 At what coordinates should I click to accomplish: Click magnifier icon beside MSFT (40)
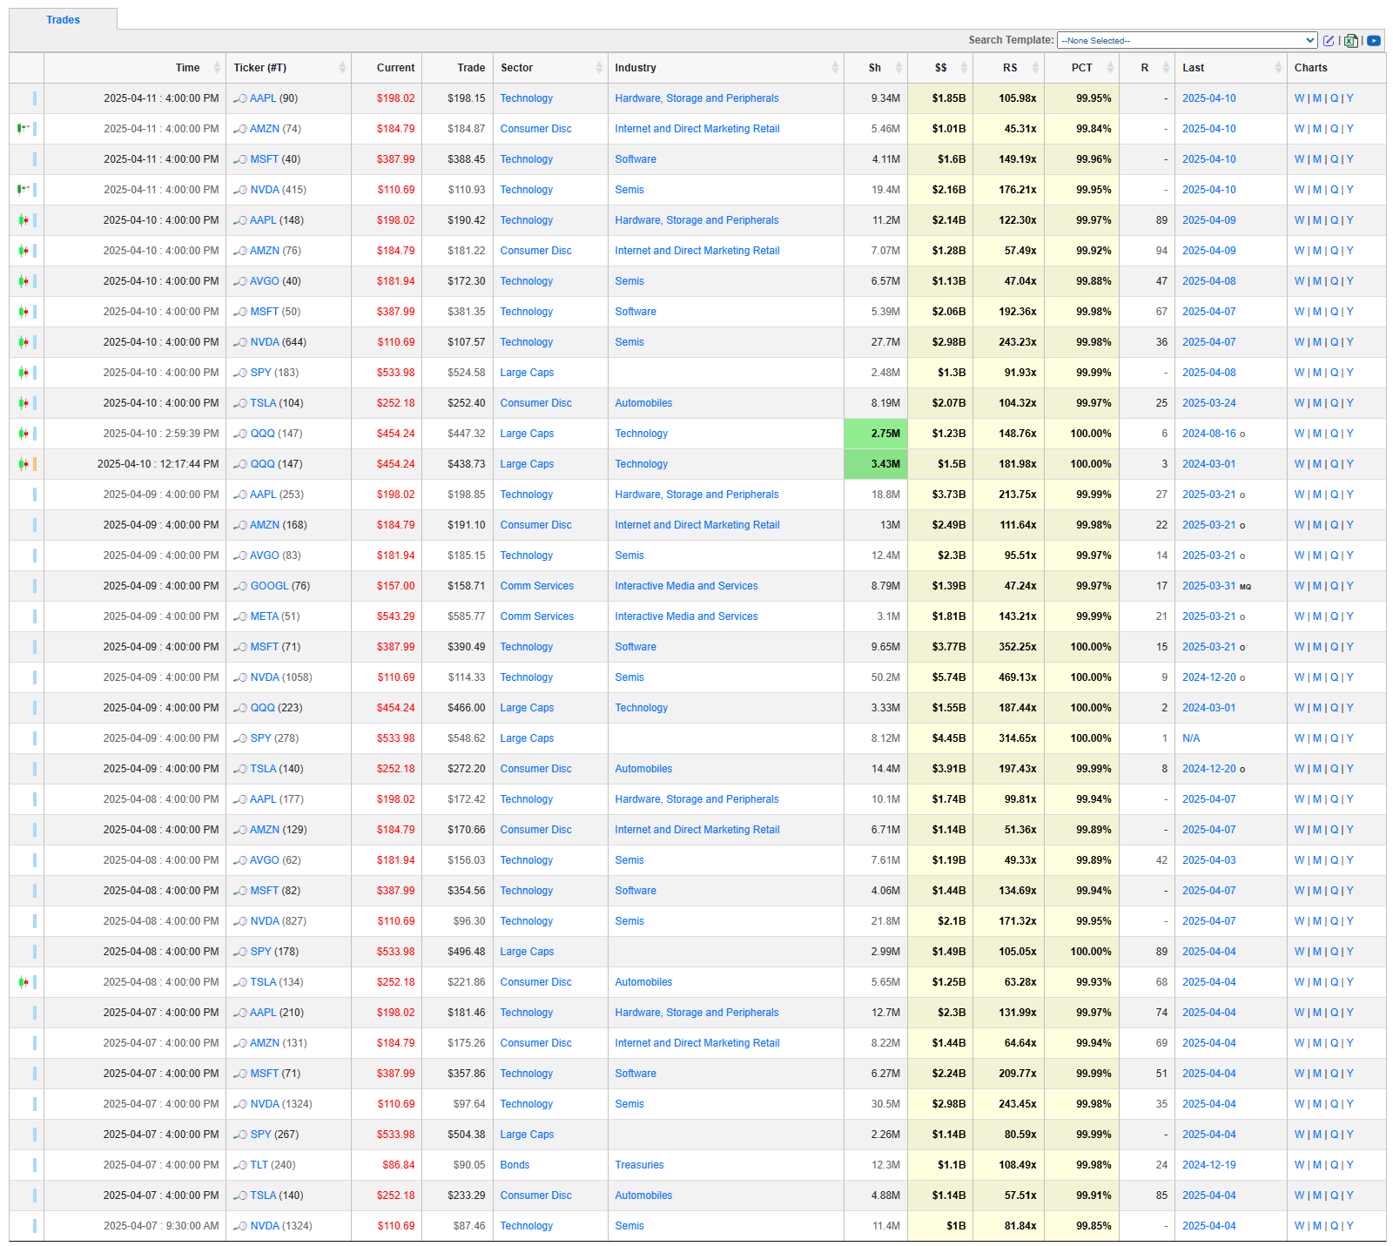click(x=240, y=159)
